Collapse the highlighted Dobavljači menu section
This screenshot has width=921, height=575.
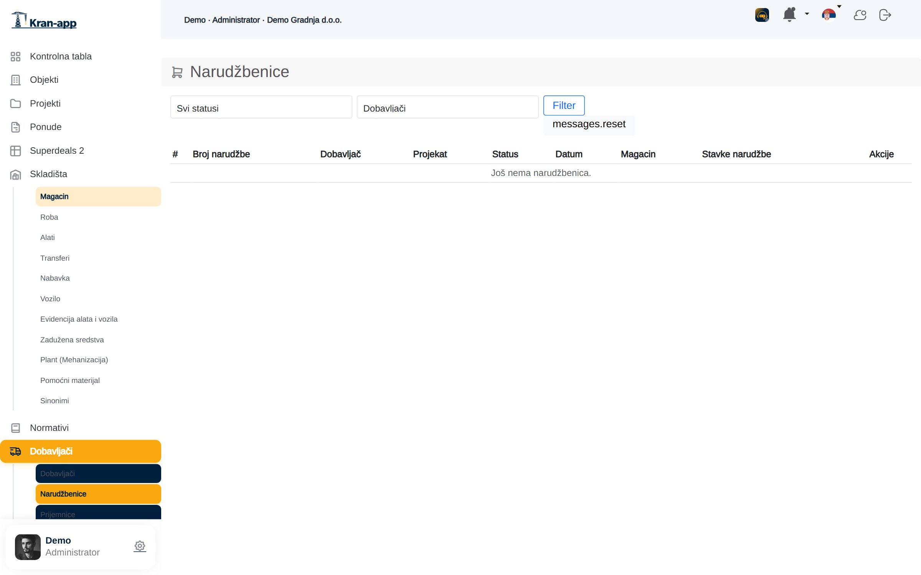[x=81, y=451]
